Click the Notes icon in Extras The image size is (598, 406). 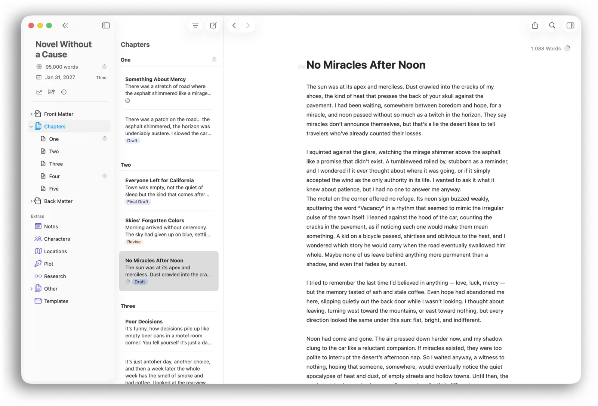click(x=38, y=226)
